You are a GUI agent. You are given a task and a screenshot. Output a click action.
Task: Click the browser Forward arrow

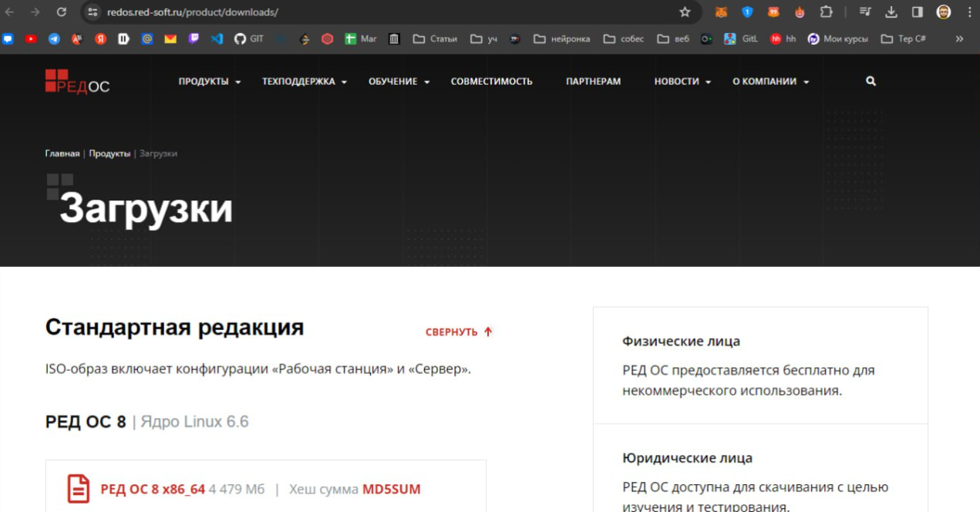35,12
